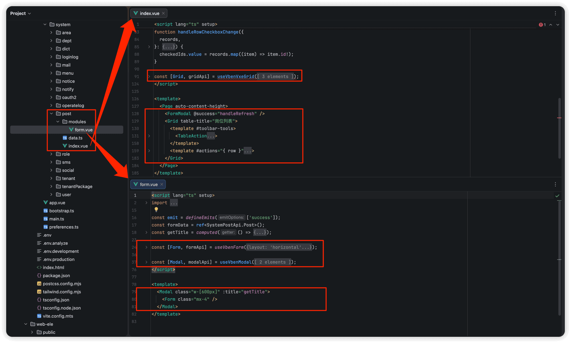The height and width of the screenshot is (343, 571).
Task: Go to previous highlighted error arrow
Action: (x=551, y=25)
